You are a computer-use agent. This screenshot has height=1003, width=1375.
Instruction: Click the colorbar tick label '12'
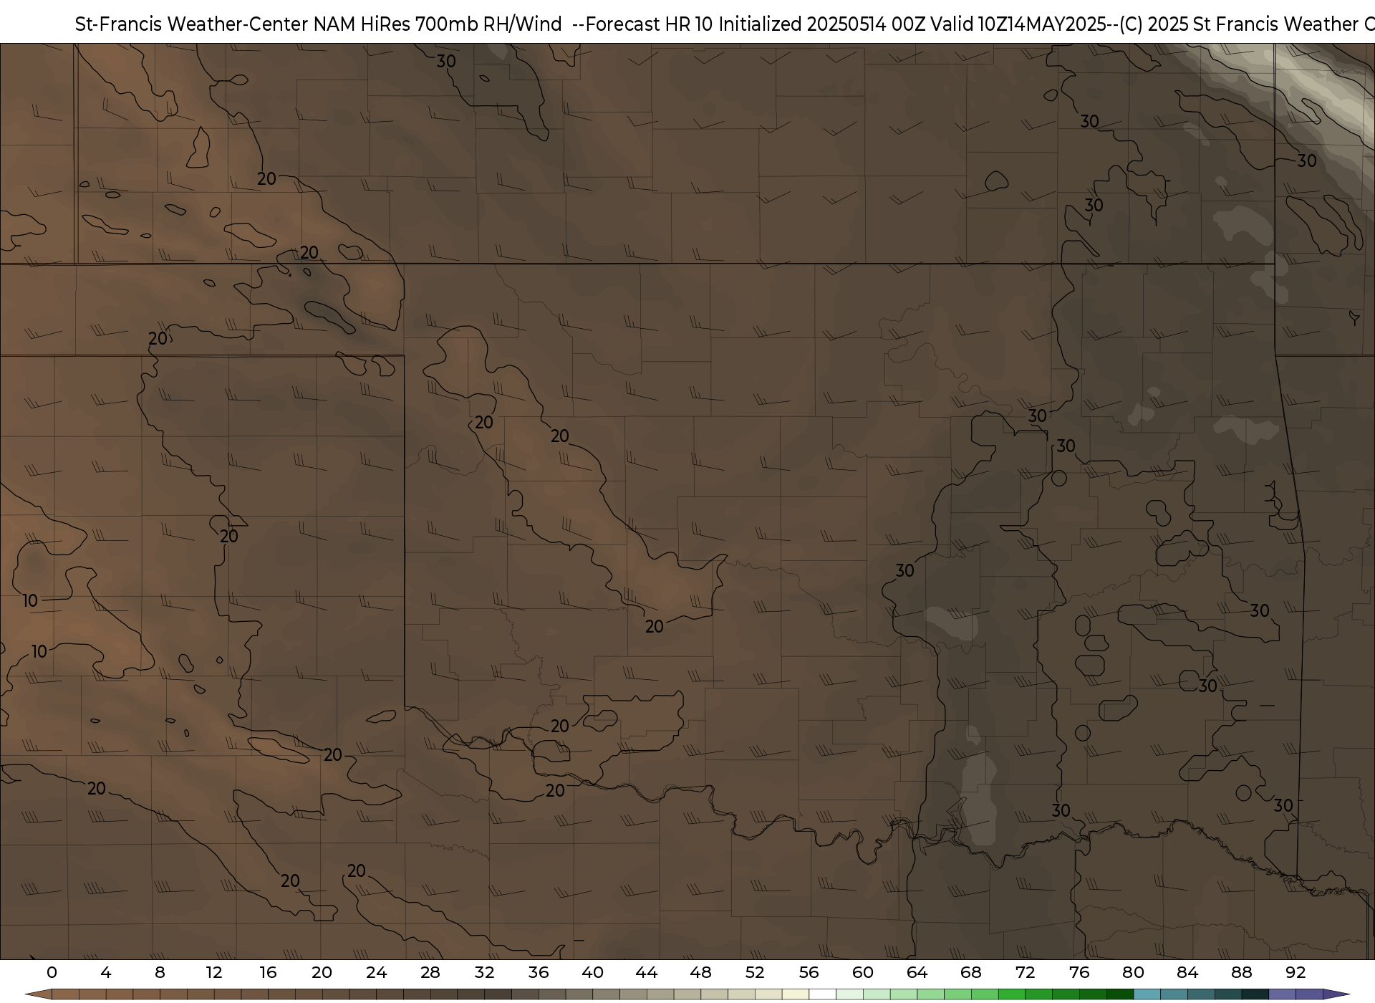(214, 973)
